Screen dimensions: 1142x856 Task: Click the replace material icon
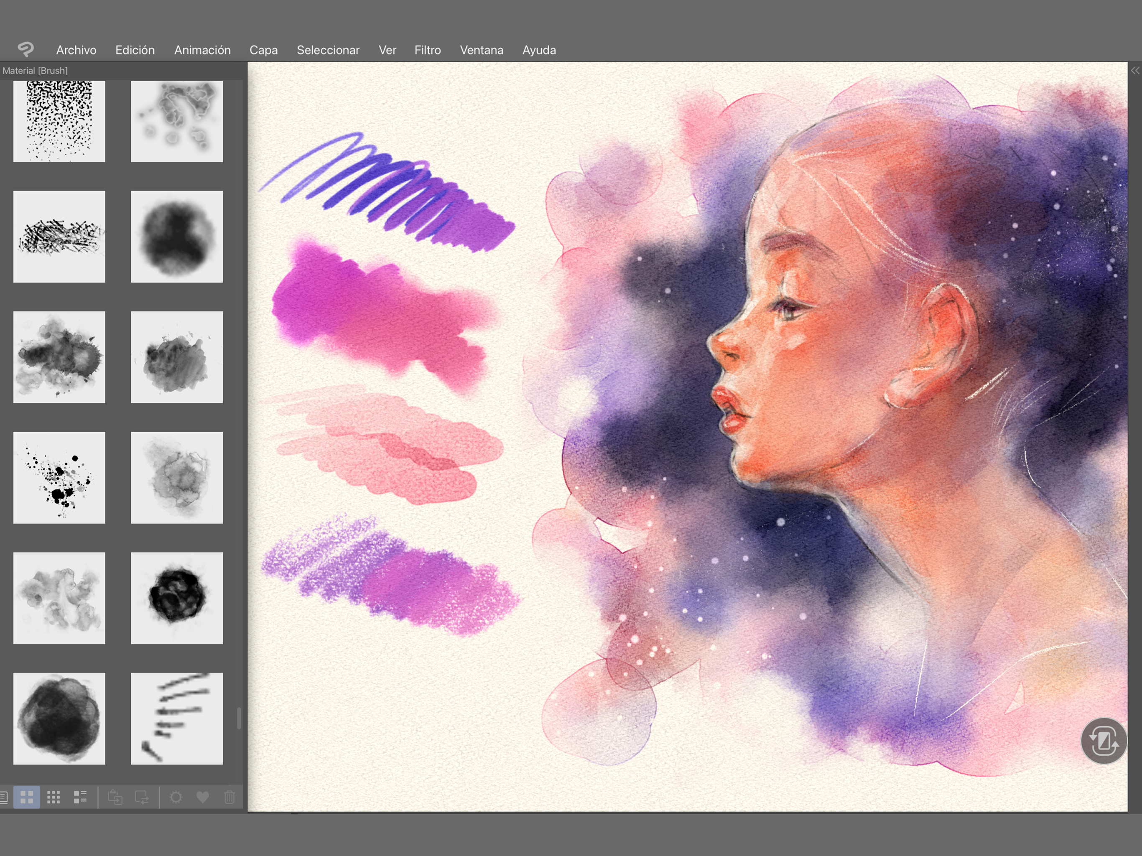pos(142,797)
